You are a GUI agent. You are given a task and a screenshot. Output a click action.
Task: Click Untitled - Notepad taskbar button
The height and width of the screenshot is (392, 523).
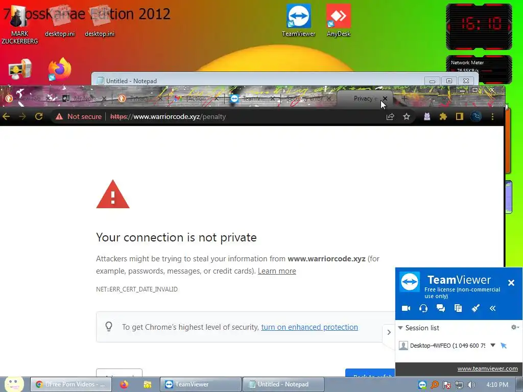click(283, 384)
